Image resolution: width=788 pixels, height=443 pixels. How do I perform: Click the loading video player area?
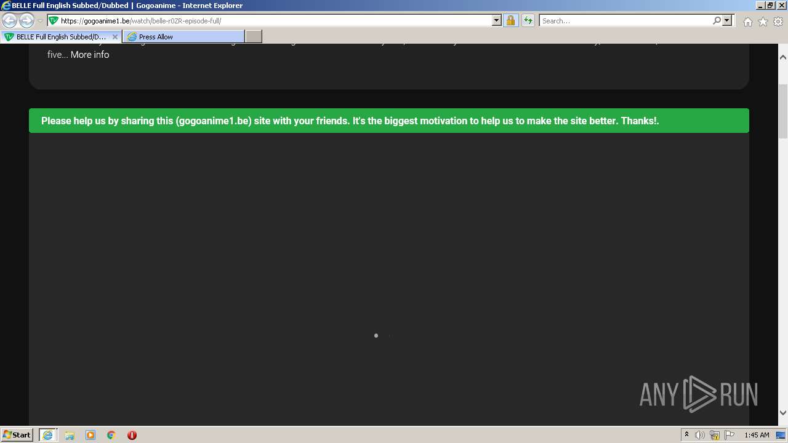tap(389, 279)
